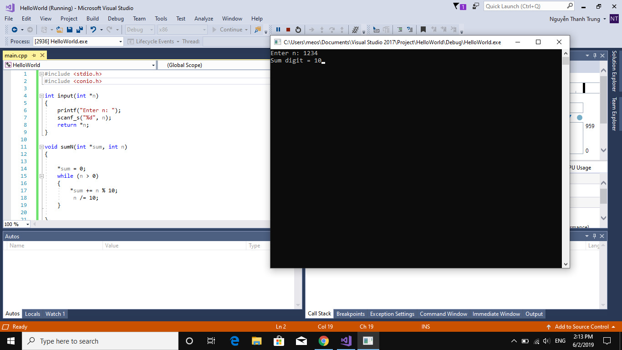Viewport: 622px width, 350px height.
Task: Pause debugging with Break All icon
Action: coord(278,30)
